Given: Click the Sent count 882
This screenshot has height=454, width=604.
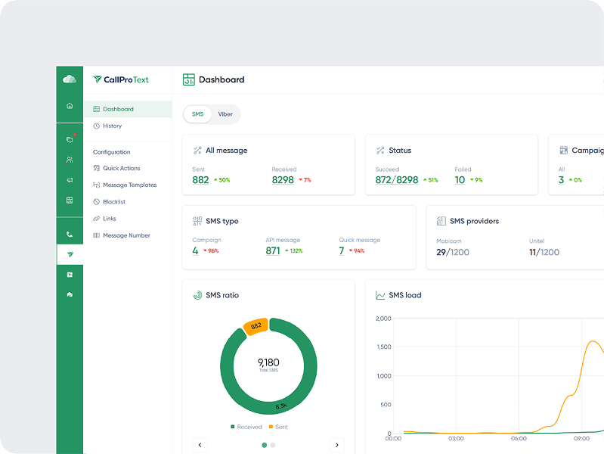Looking at the screenshot, I should coord(200,180).
